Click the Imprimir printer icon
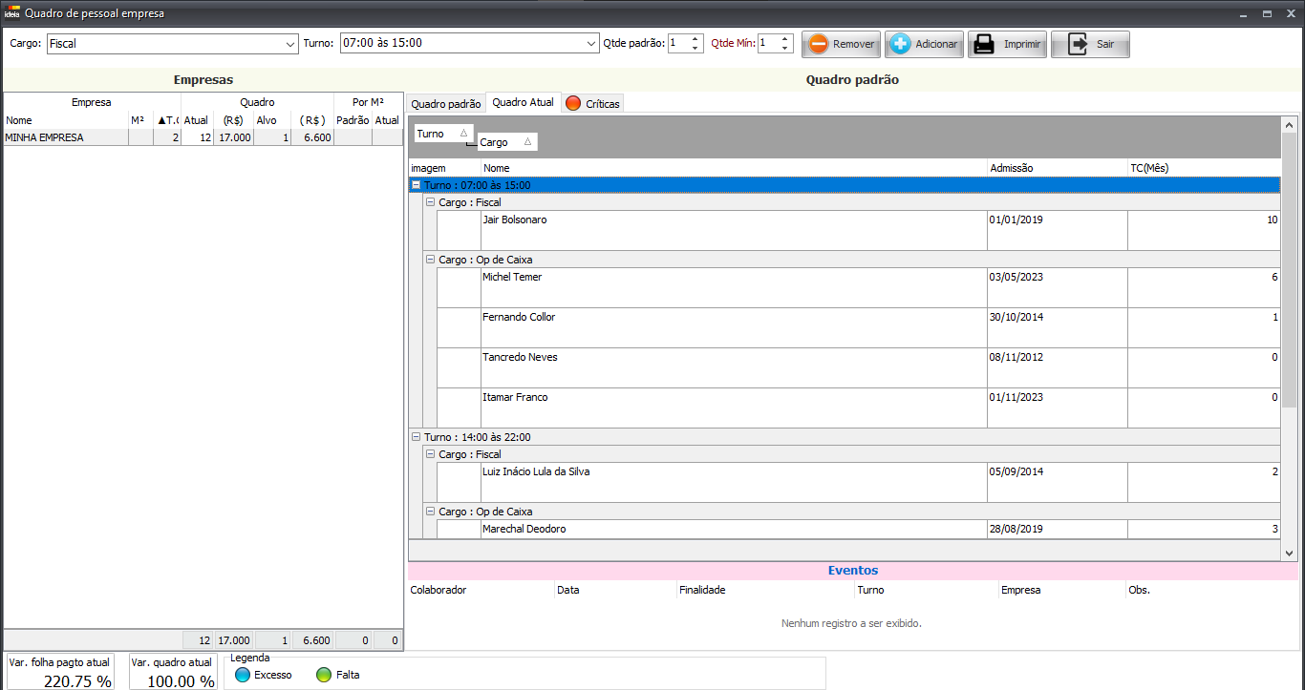 tap(983, 44)
